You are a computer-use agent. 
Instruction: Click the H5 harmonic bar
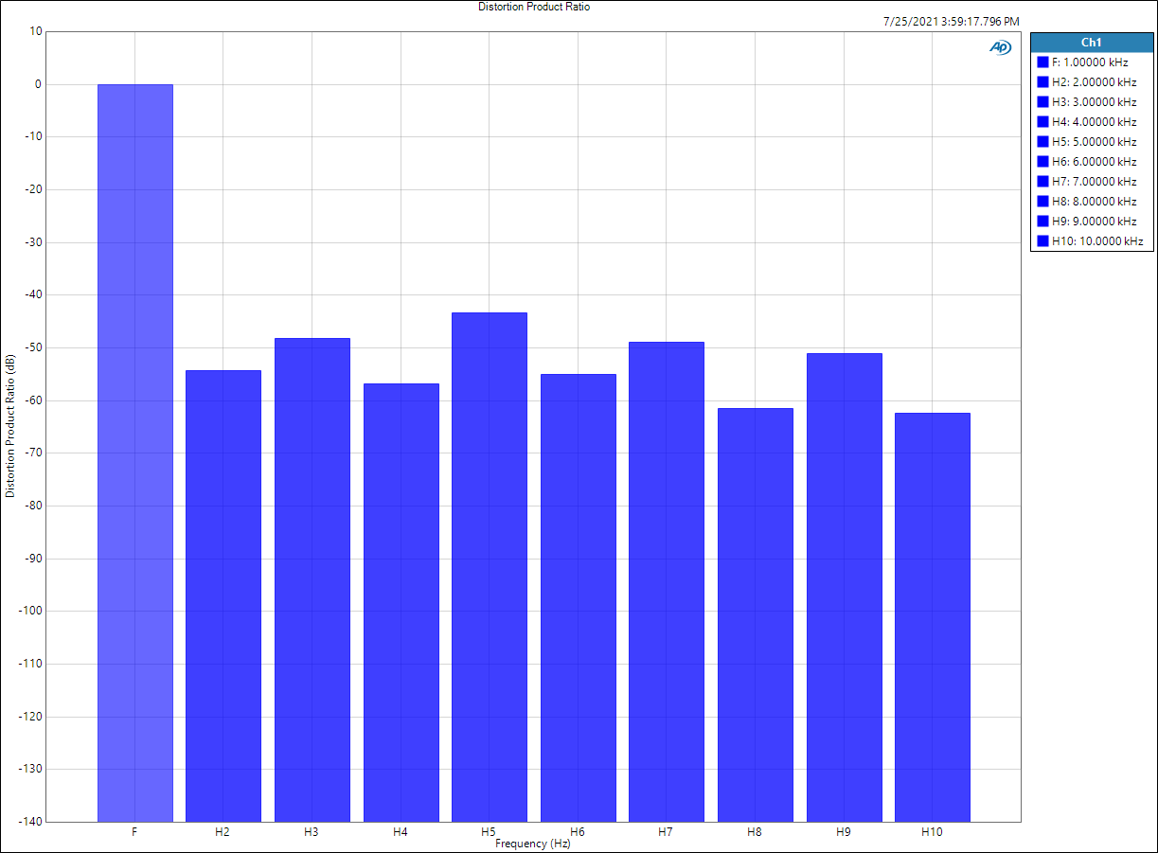[490, 567]
